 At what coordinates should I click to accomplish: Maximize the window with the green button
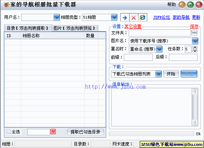[191, 5]
